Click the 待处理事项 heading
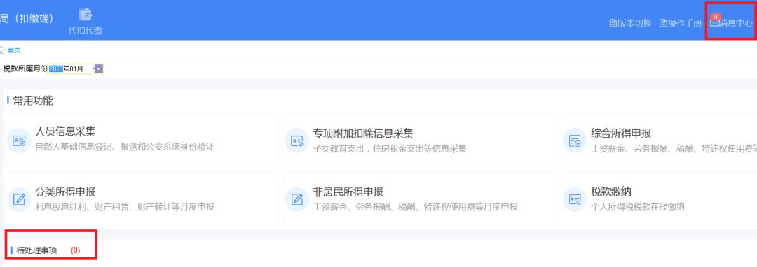Viewport: 757px width, 267px height. click(x=36, y=250)
